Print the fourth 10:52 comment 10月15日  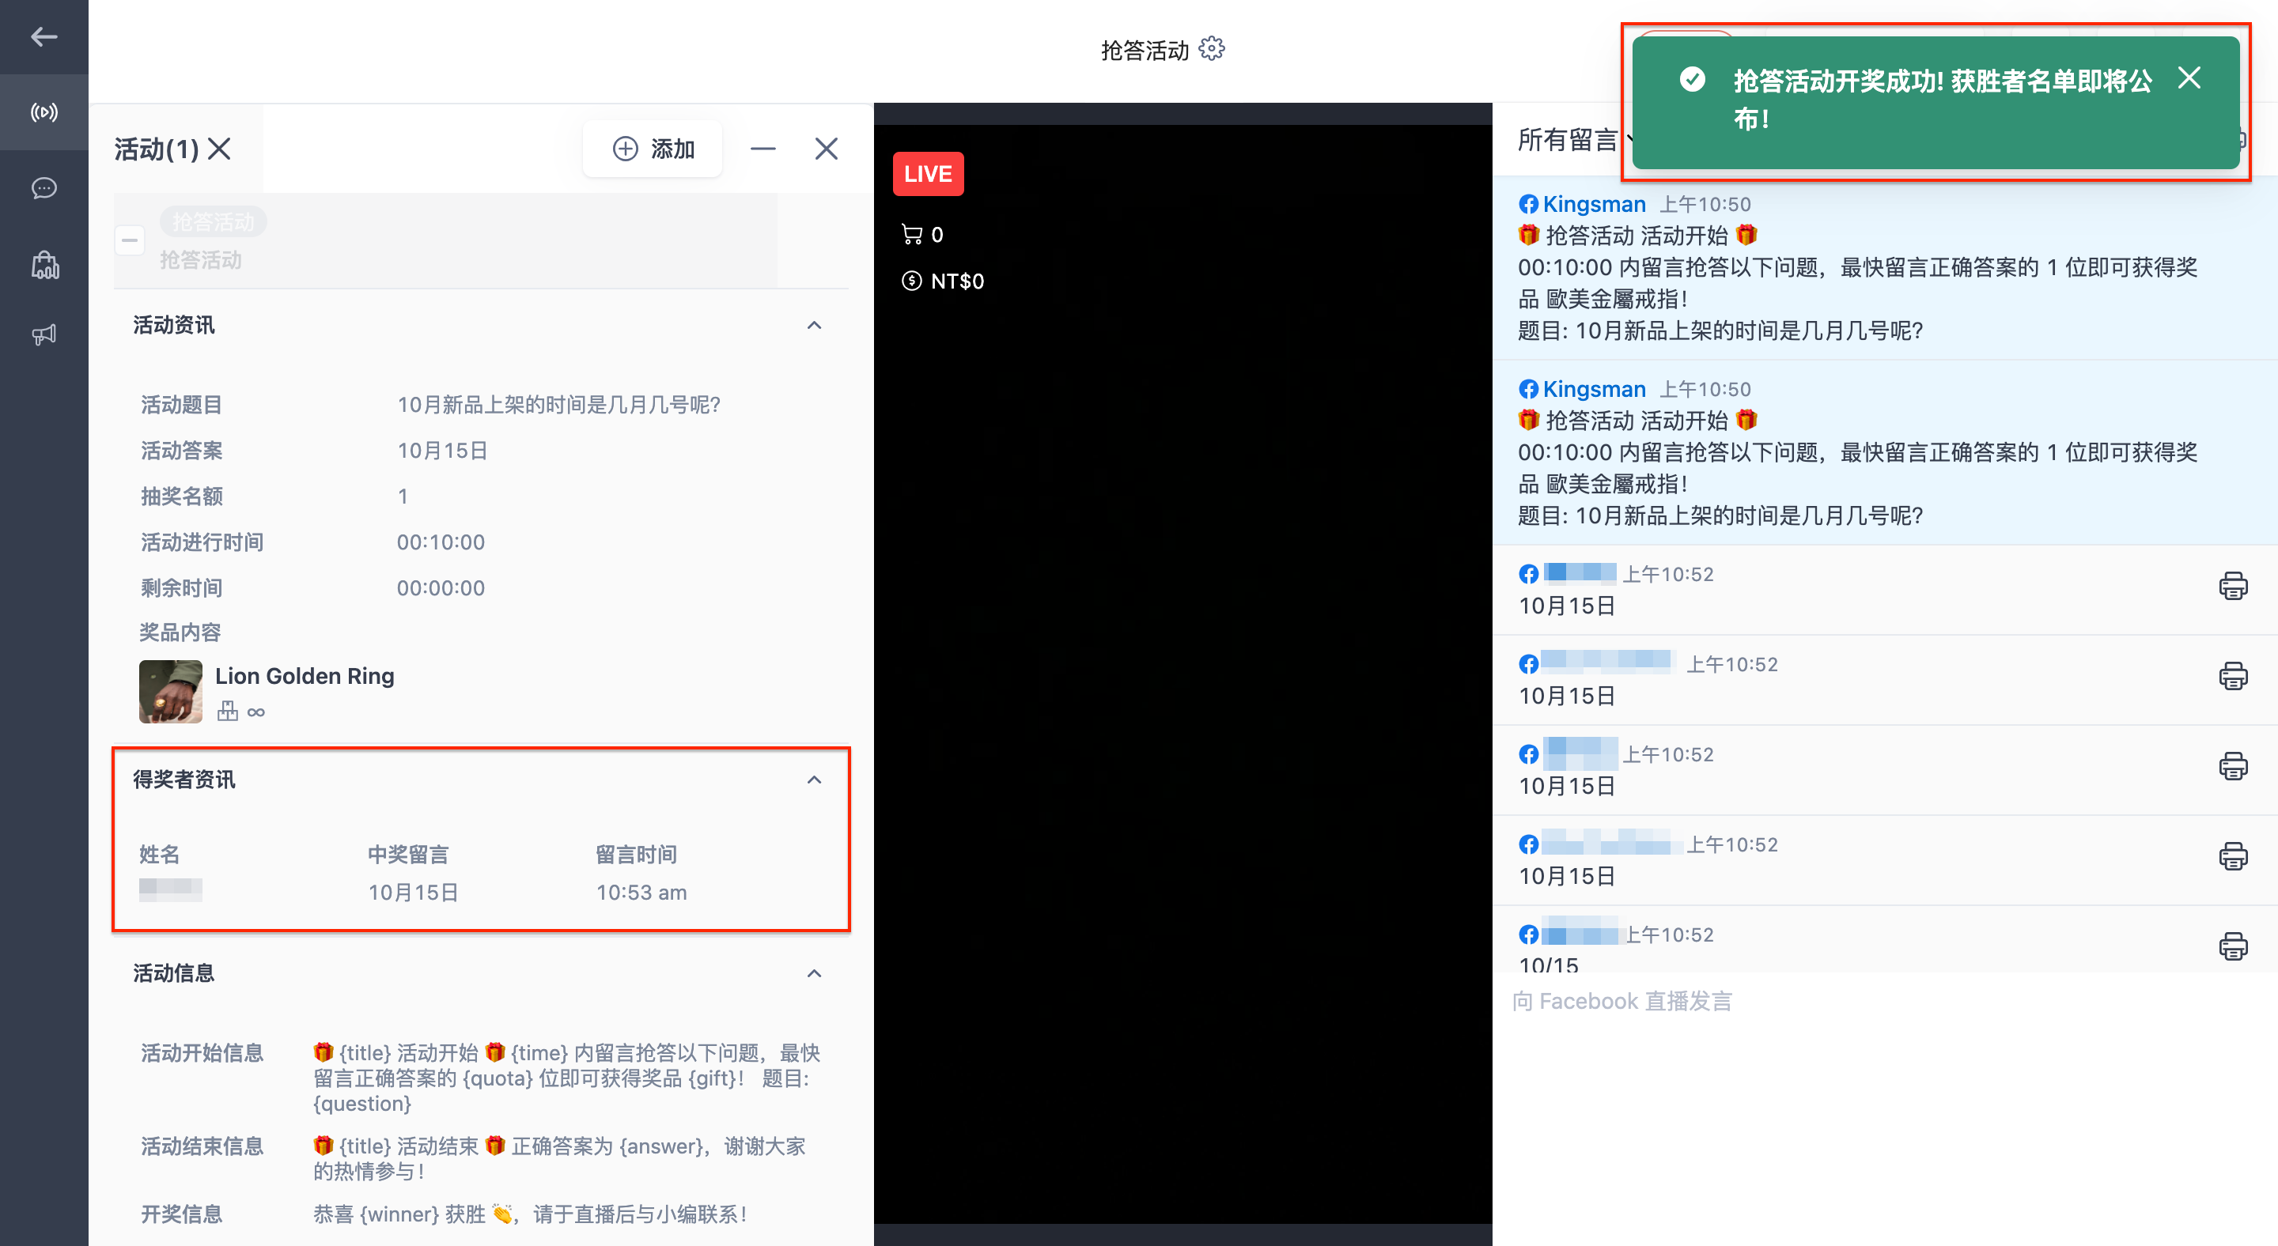(x=2232, y=855)
